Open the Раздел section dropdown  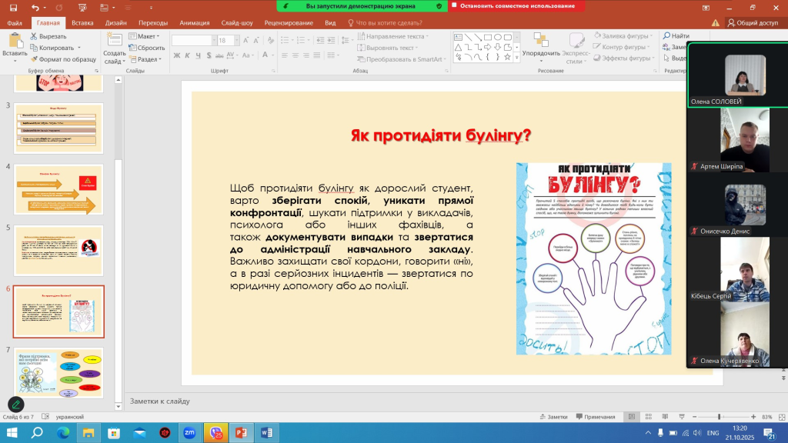click(x=145, y=59)
